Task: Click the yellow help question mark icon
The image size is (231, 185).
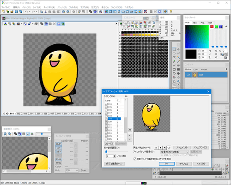Action: 170,12
